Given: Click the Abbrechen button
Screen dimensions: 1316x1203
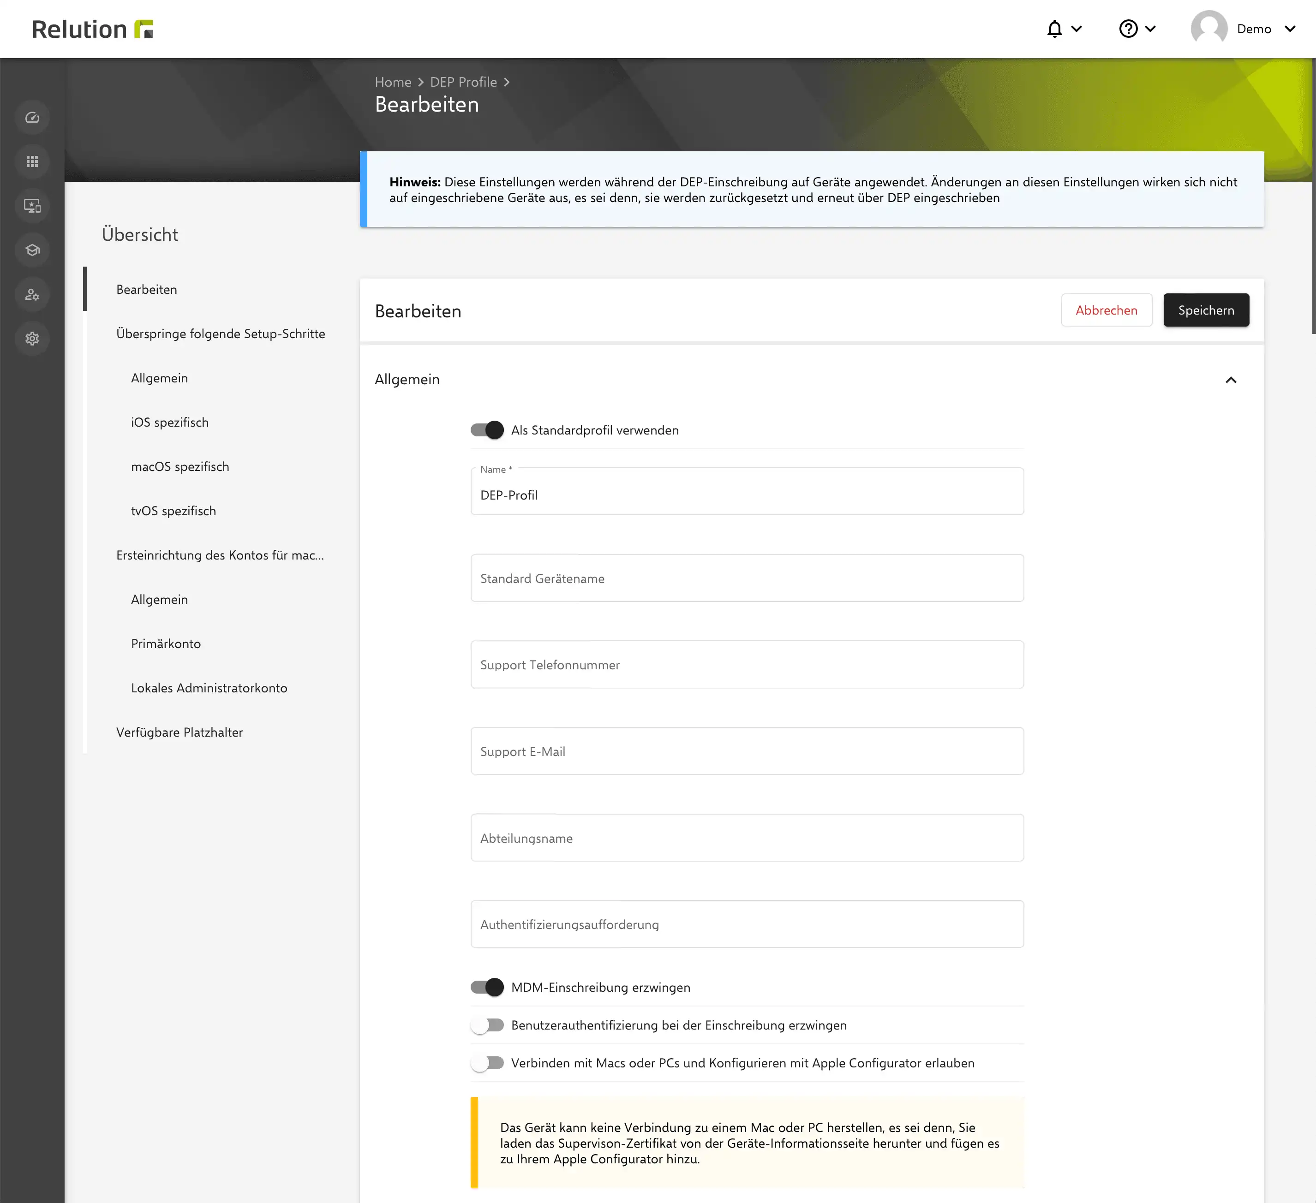Looking at the screenshot, I should [x=1107, y=310].
